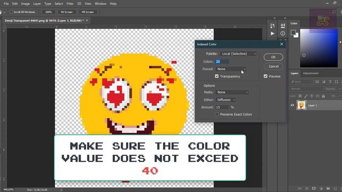Create new adjustment layer icon
This screenshot has height=192, width=342.
click(x=321, y=188)
